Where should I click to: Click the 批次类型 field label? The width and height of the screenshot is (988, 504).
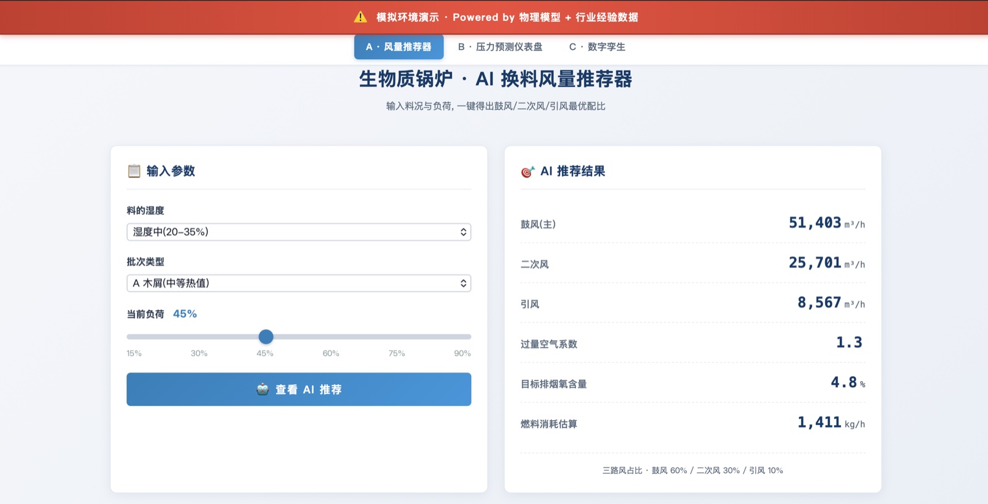[x=146, y=262]
